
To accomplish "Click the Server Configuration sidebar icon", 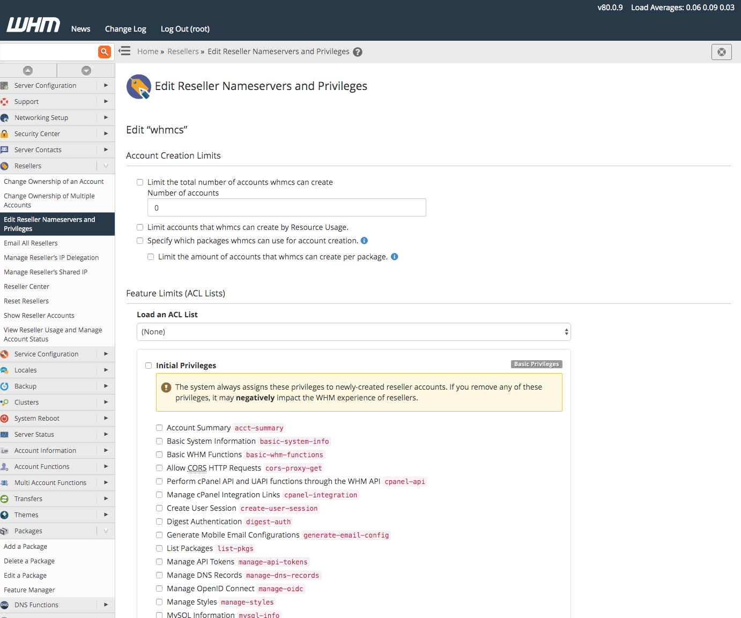I will 4,86.
